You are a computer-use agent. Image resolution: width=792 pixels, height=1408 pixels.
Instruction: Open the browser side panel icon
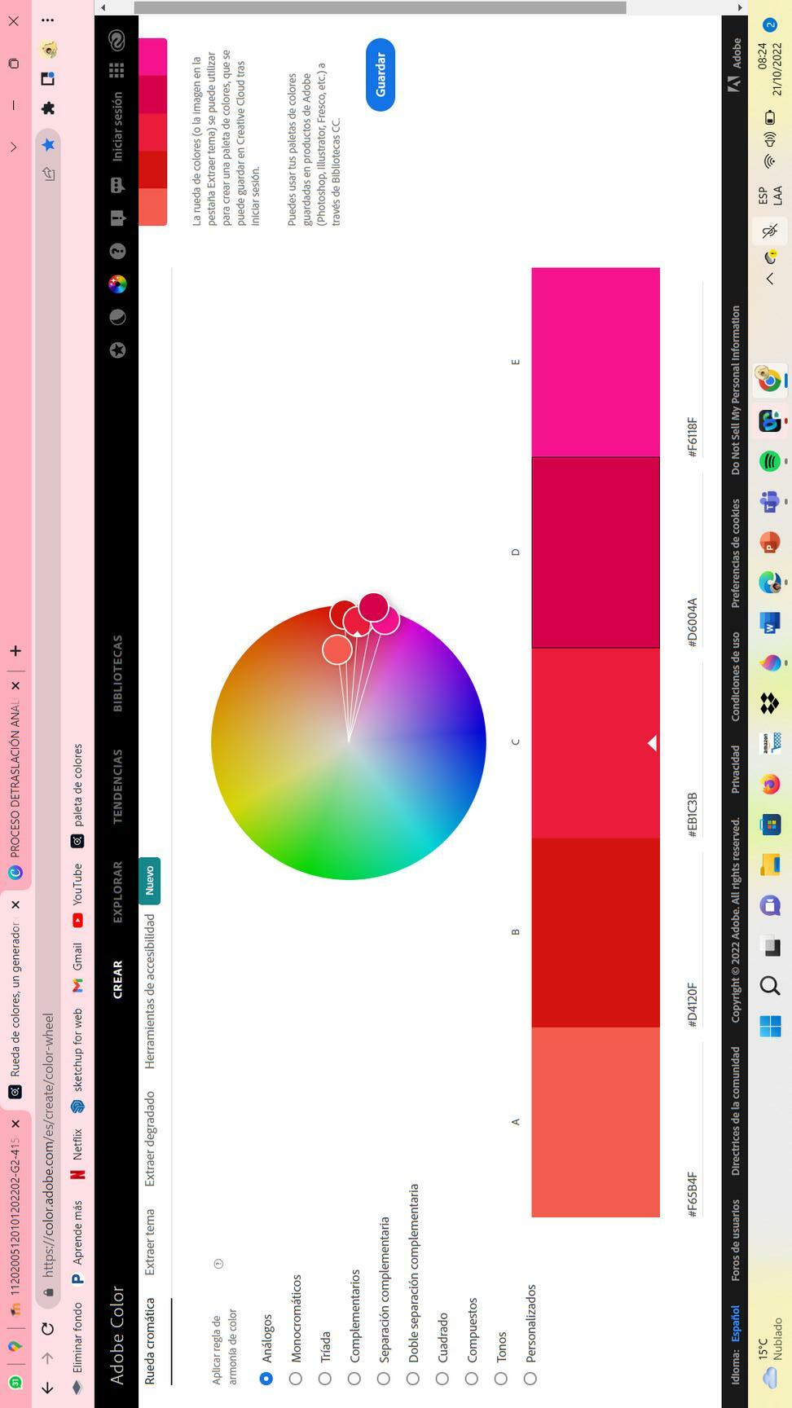pyautogui.click(x=48, y=78)
